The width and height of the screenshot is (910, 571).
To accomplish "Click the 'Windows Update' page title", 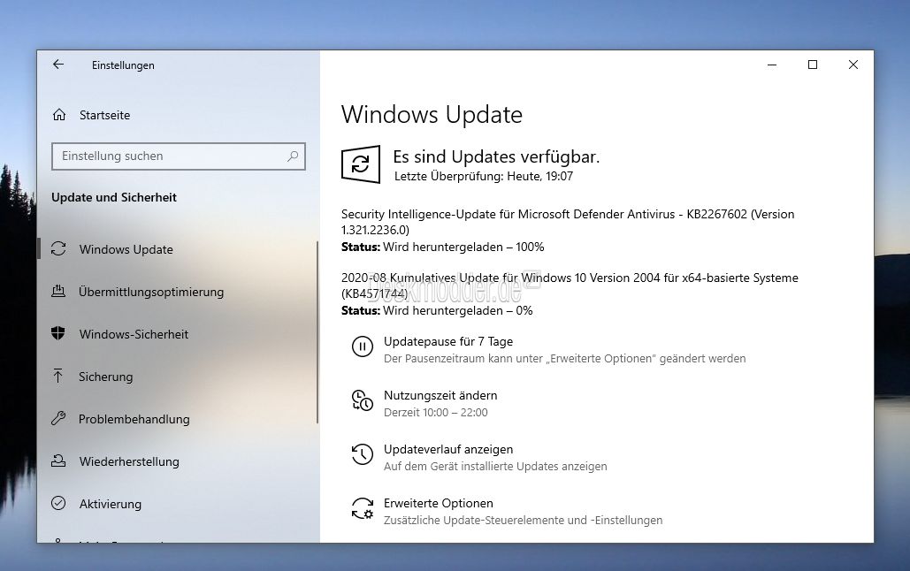I will tap(432, 114).
